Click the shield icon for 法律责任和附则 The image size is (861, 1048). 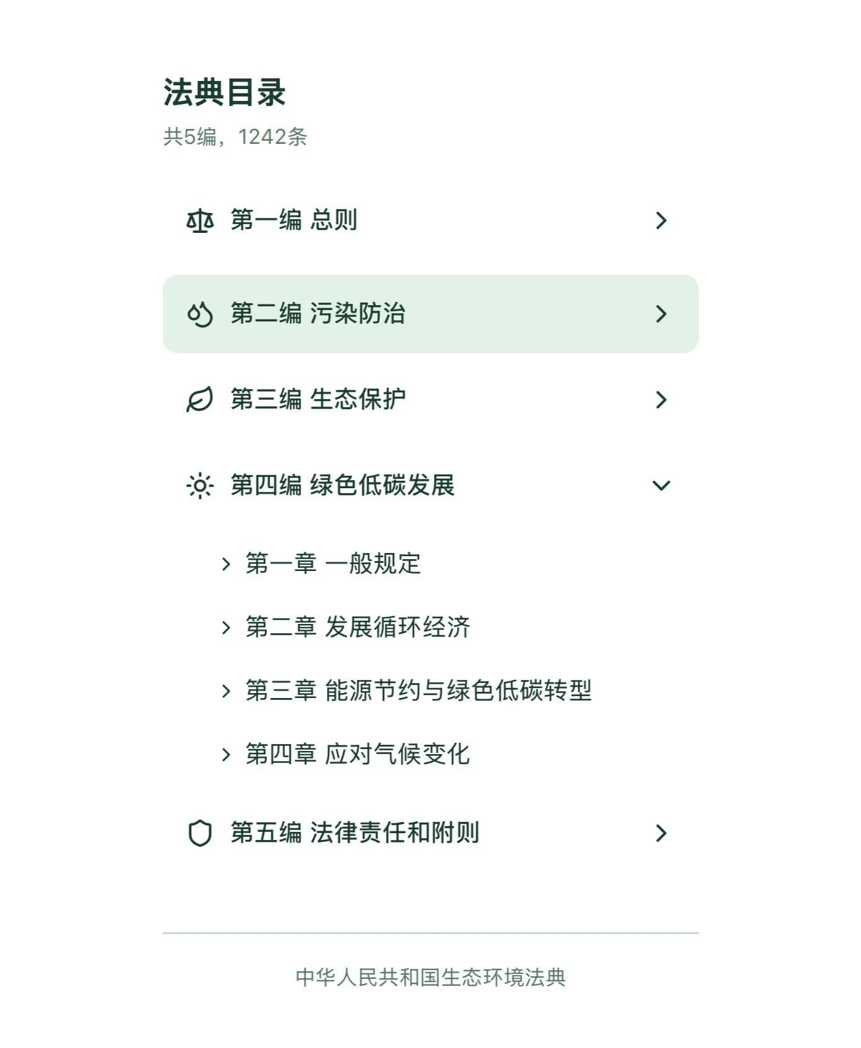200,833
